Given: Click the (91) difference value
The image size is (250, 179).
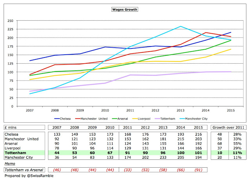Looking at the screenshot, I should 198,170.
